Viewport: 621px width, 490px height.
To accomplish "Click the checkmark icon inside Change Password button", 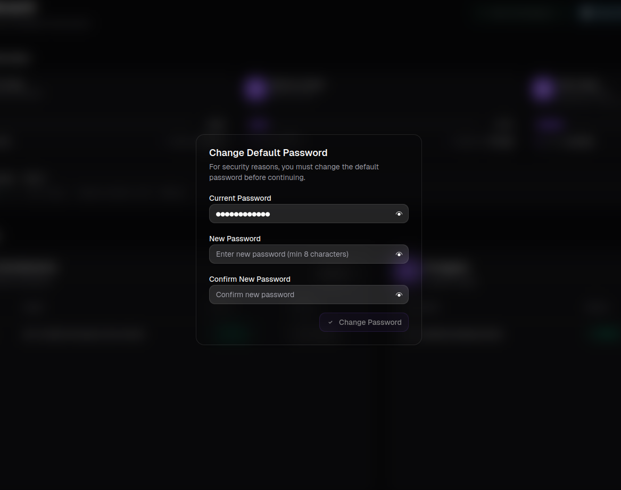I will tap(330, 322).
